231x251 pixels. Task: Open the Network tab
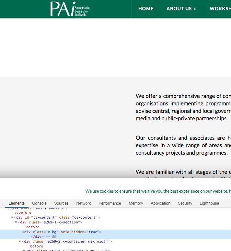click(x=84, y=203)
